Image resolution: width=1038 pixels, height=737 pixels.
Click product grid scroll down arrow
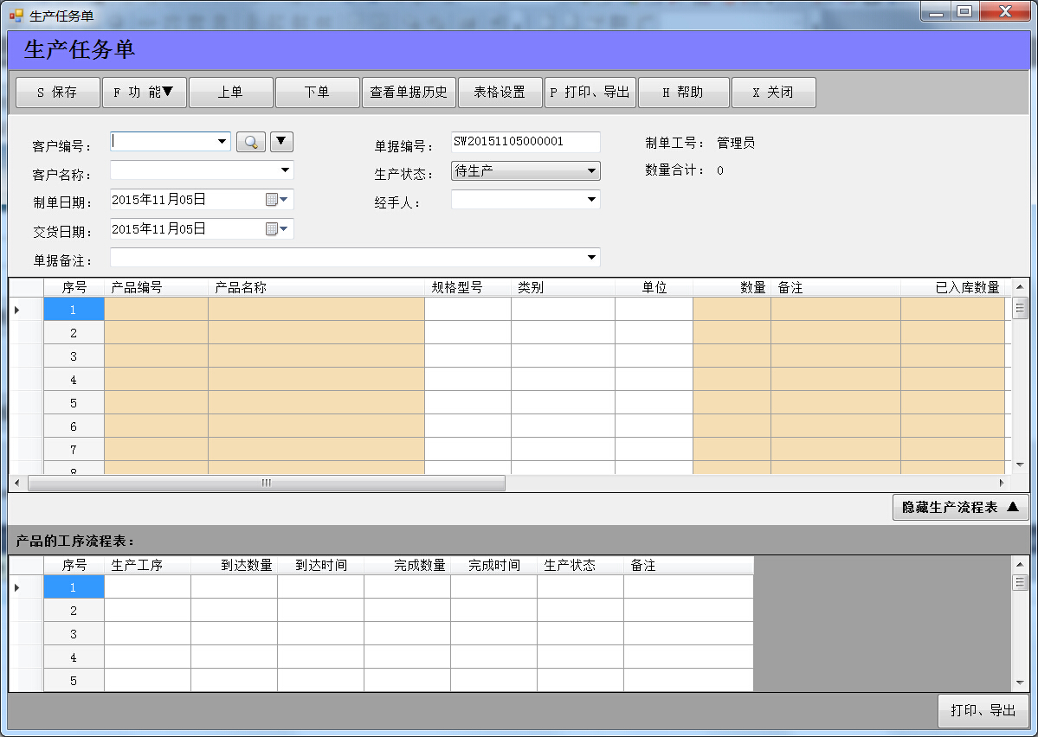(x=1020, y=465)
